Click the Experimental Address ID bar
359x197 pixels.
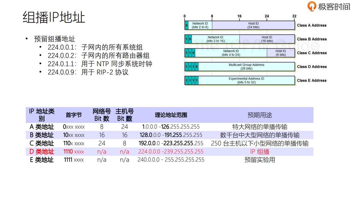click(x=246, y=80)
